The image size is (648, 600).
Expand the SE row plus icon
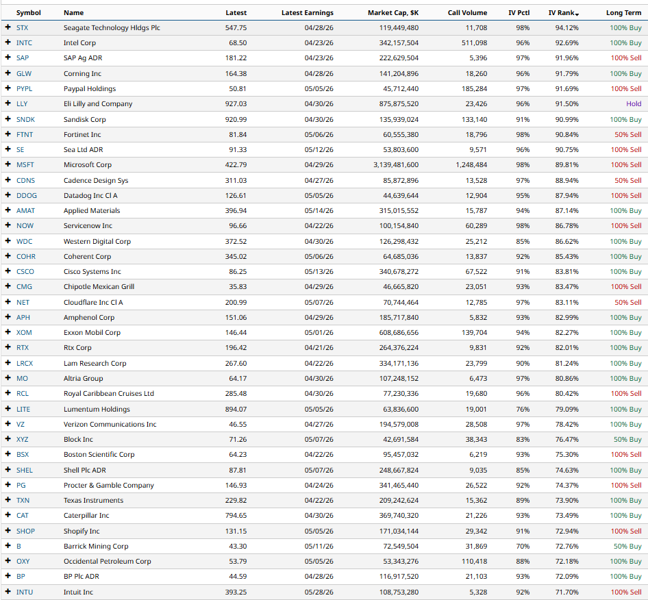click(8, 149)
